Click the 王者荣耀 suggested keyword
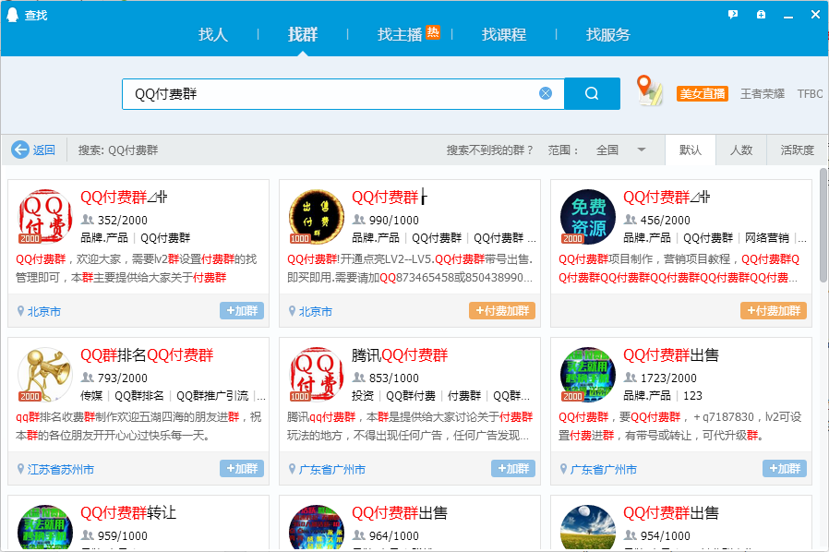Screen dimensions: 829x552 click(763, 93)
